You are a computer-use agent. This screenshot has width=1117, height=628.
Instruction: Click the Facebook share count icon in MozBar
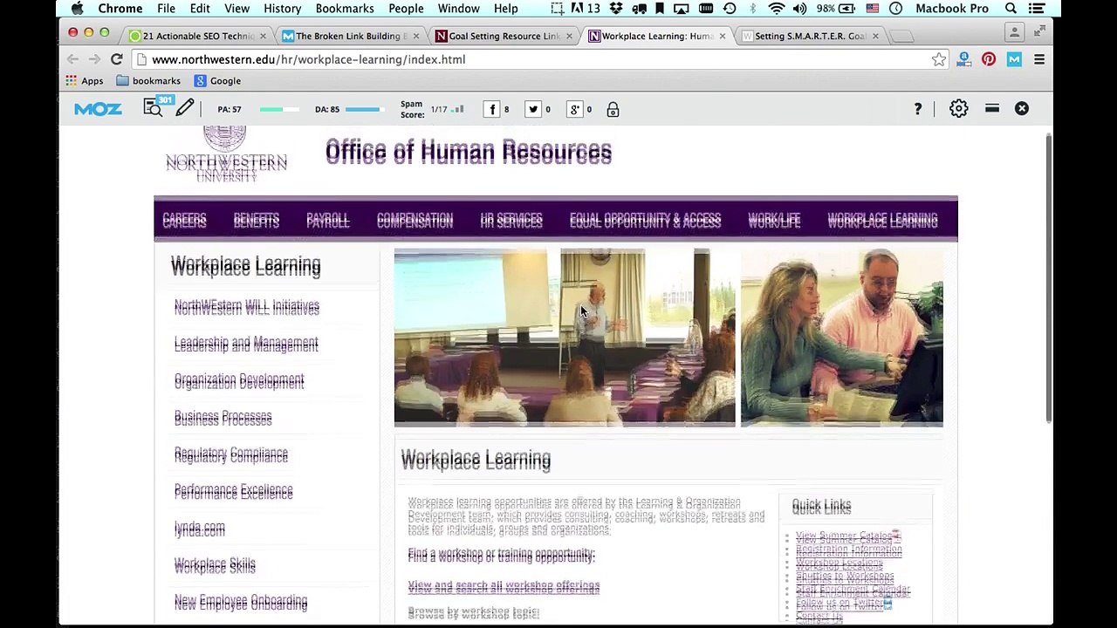click(x=492, y=109)
